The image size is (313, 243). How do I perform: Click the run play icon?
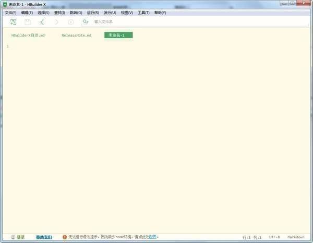71,22
